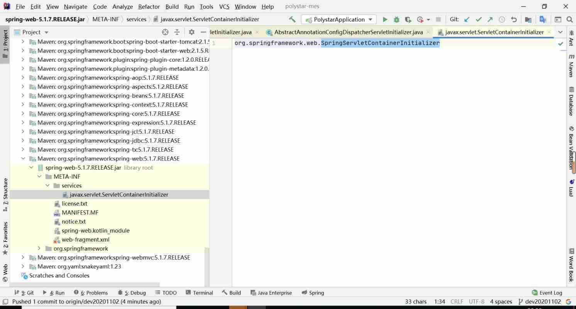Click the Stop process square button

[438, 19]
